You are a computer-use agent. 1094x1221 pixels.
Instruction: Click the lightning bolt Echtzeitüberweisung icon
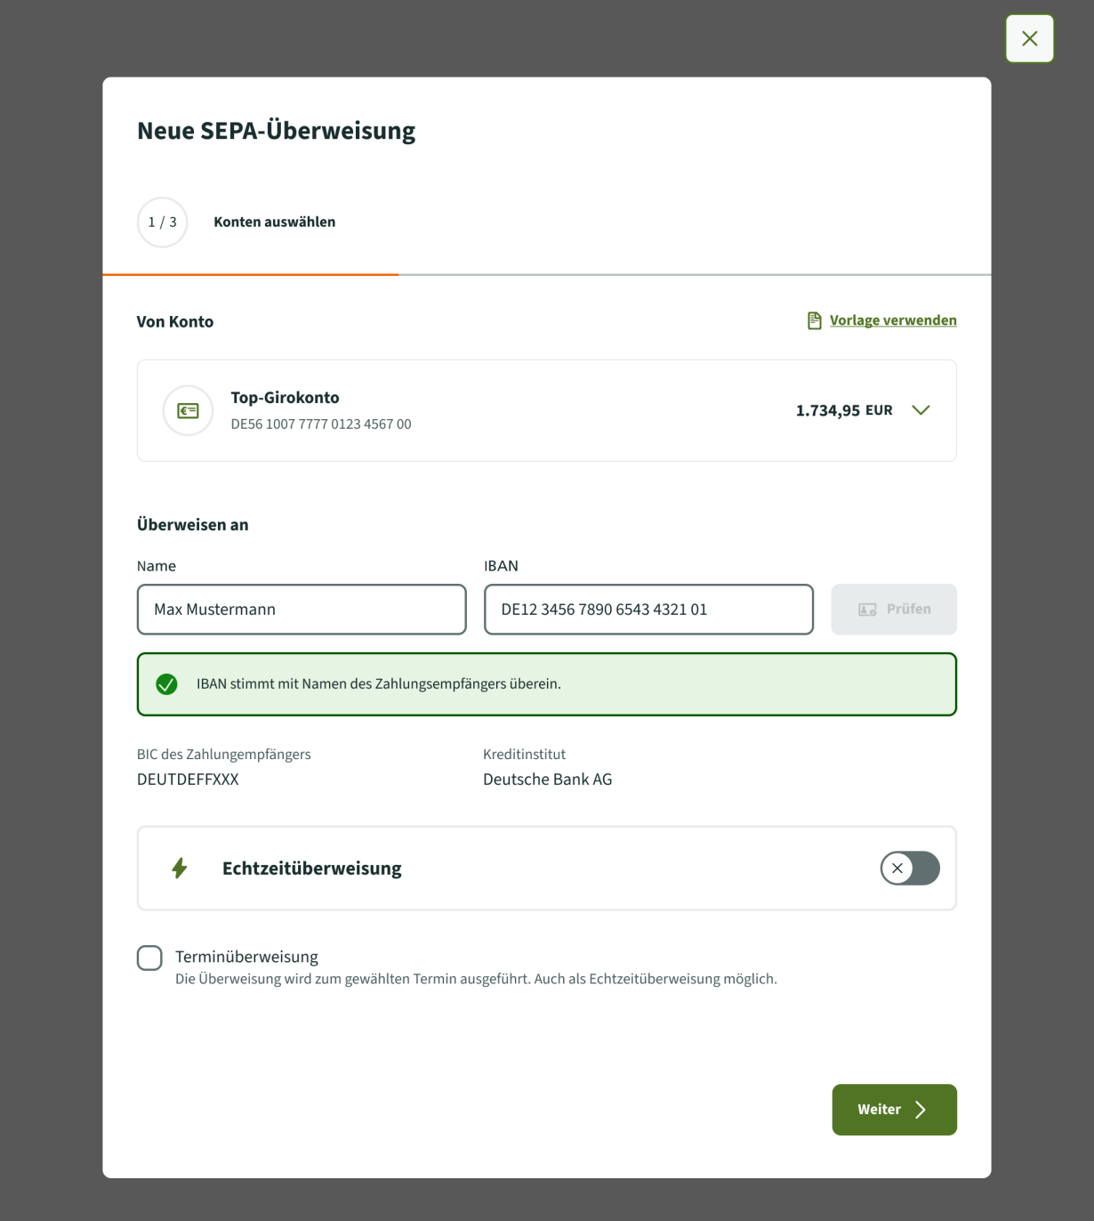point(180,869)
